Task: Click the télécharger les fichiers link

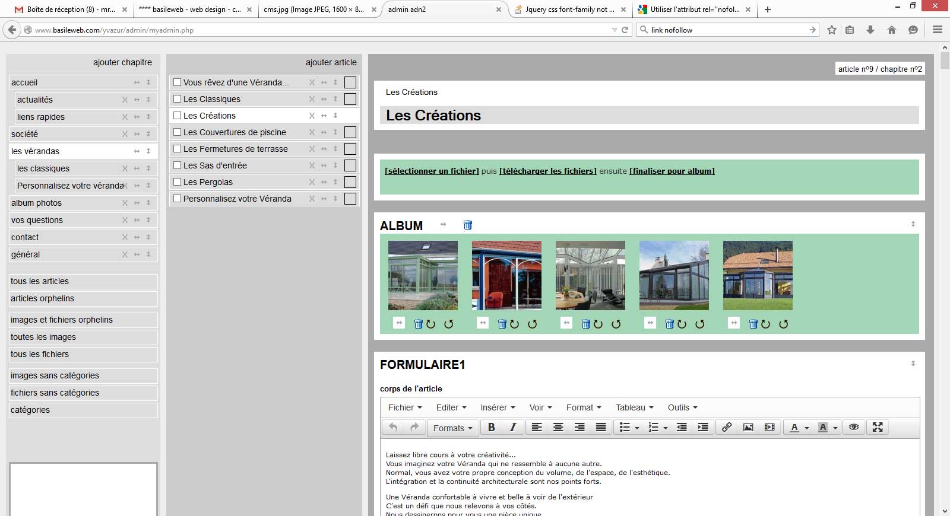Action: click(x=548, y=171)
